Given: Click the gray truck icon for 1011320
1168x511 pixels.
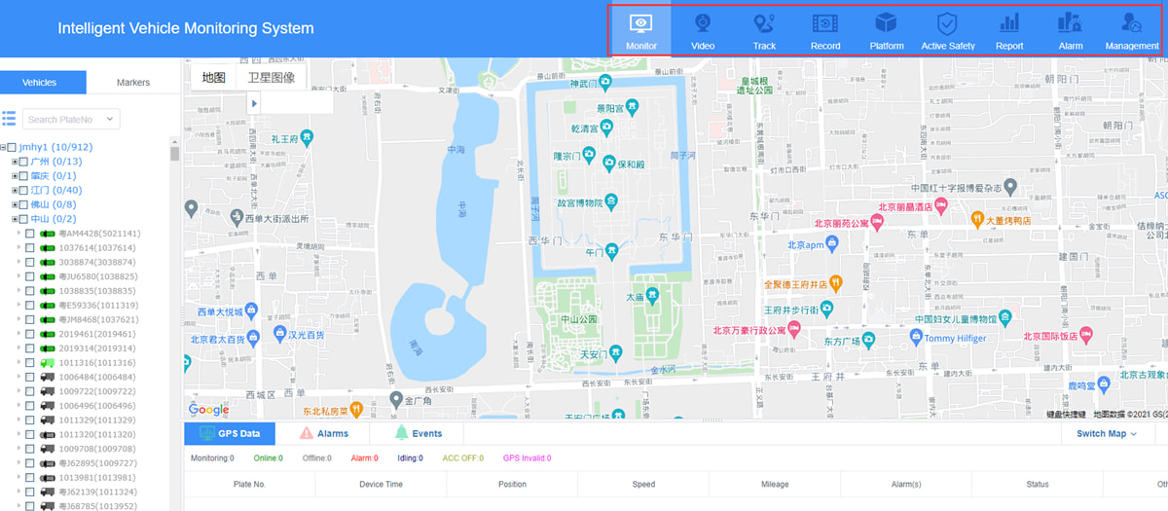Looking at the screenshot, I should click(49, 434).
